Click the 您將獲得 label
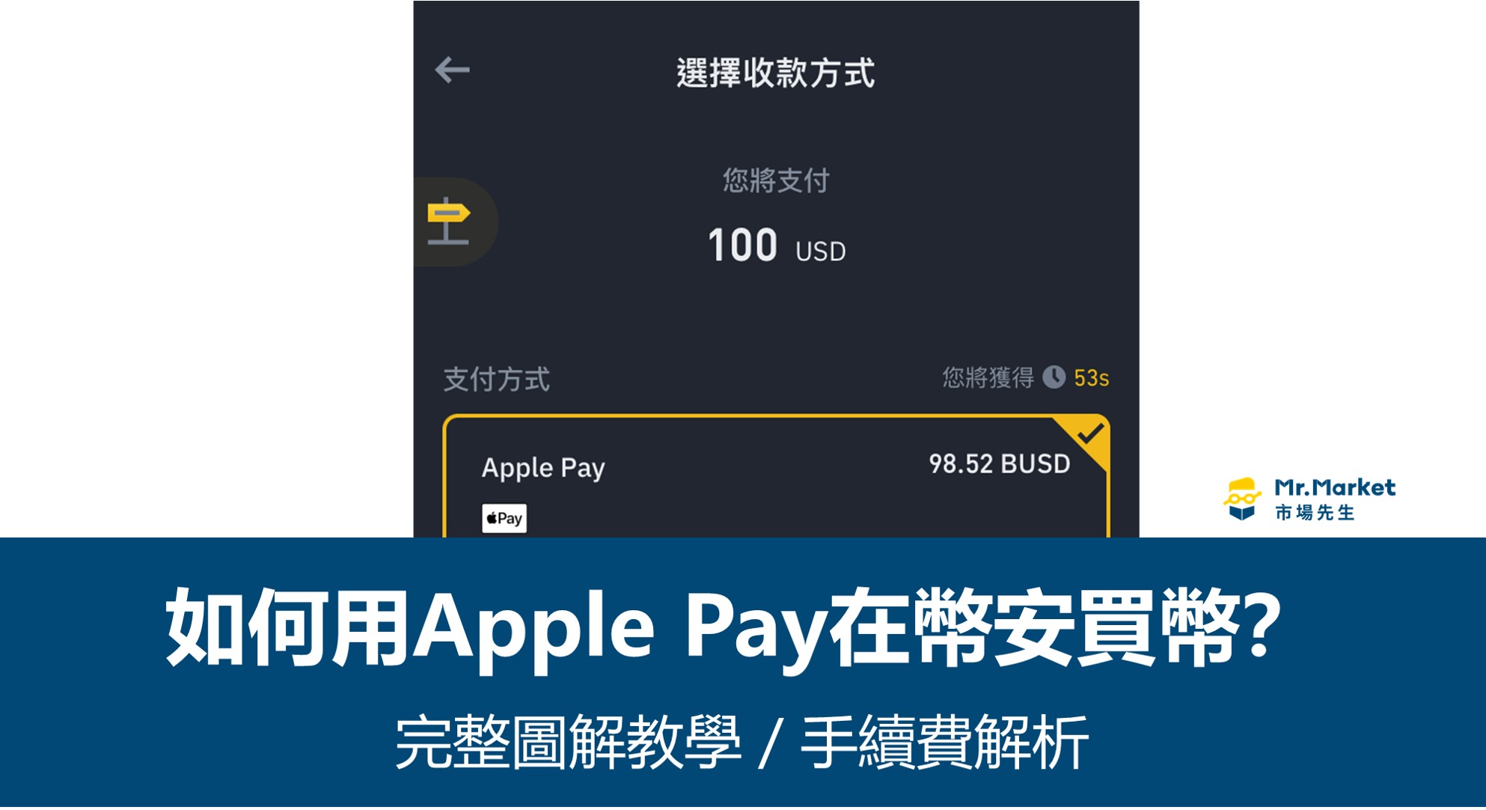Image resolution: width=1486 pixels, height=810 pixels. coord(988,377)
